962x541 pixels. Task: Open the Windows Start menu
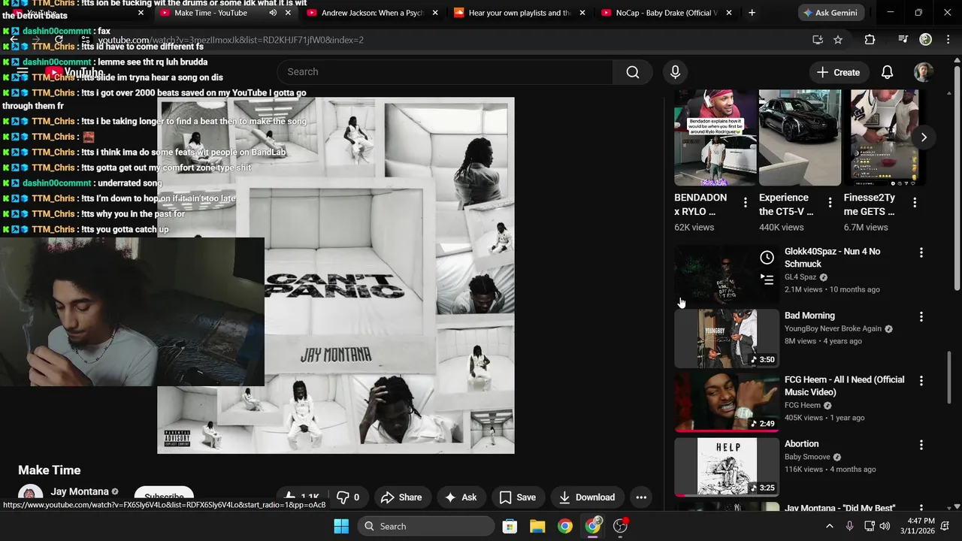click(341, 526)
